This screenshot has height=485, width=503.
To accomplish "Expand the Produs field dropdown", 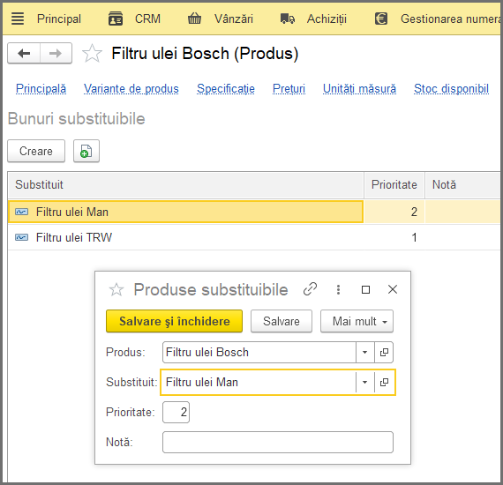I will [x=364, y=353].
